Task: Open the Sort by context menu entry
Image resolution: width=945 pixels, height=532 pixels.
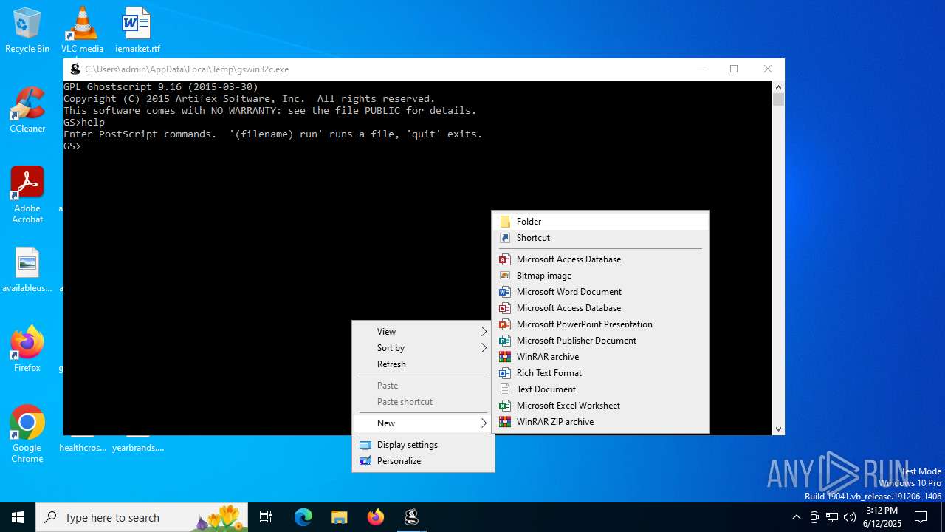Action: pos(423,348)
